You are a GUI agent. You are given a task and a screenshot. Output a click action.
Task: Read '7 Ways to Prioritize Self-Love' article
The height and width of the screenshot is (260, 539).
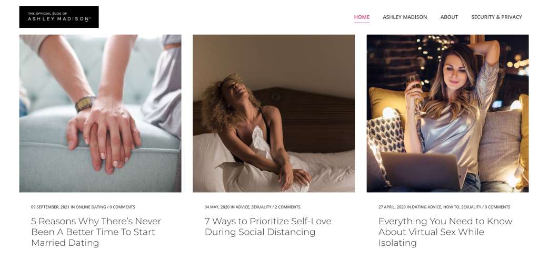(x=268, y=226)
